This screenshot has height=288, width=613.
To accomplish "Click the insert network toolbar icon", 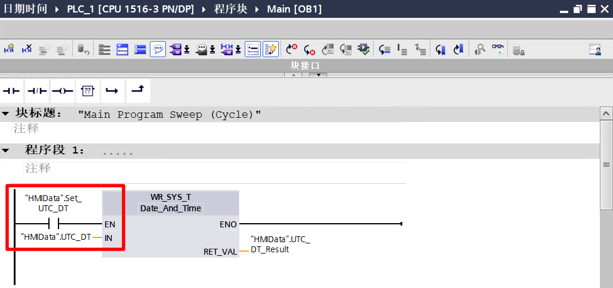I will [x=9, y=49].
